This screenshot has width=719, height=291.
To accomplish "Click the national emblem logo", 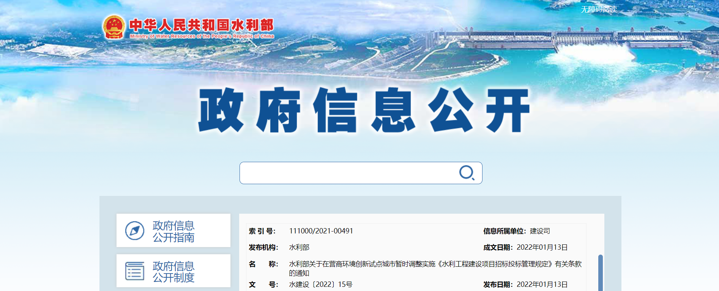I will [114, 27].
